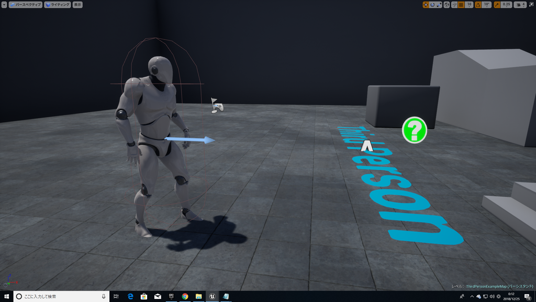
Task: Open the Action Center notifications
Action: click(528, 297)
